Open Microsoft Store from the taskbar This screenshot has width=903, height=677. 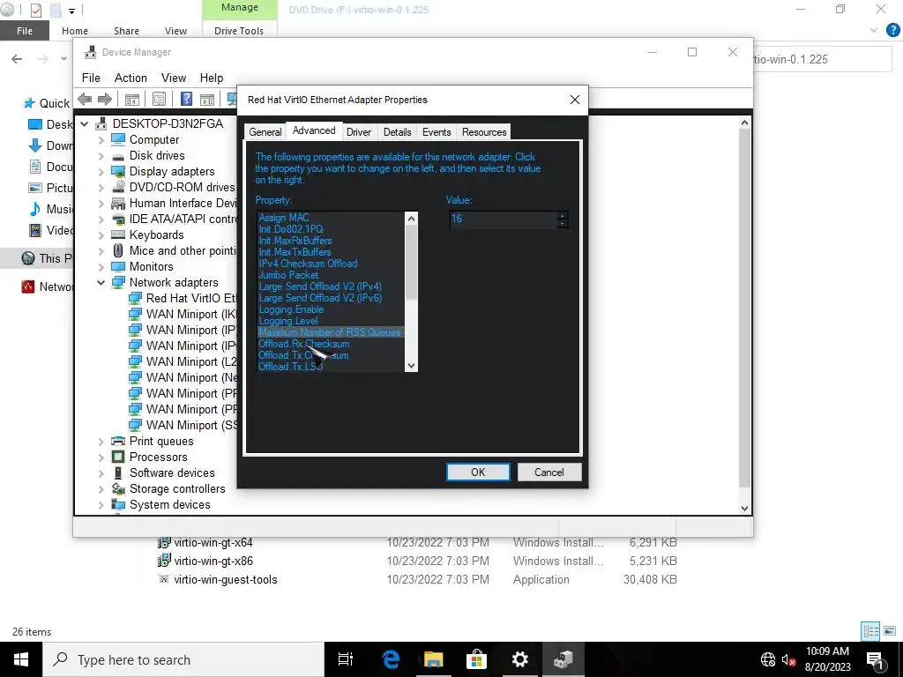[x=476, y=659]
